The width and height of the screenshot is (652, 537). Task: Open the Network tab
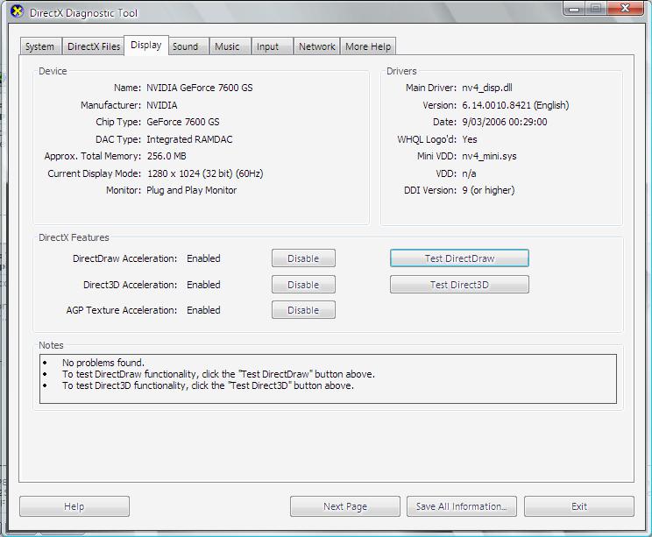[x=316, y=47]
